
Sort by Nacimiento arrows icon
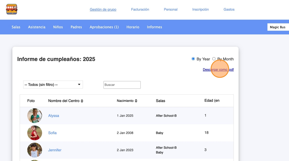pos(136,101)
